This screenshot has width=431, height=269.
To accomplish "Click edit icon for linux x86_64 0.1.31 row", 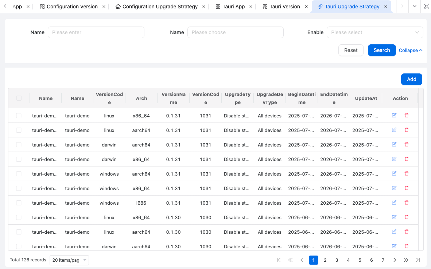I will (x=394, y=115).
